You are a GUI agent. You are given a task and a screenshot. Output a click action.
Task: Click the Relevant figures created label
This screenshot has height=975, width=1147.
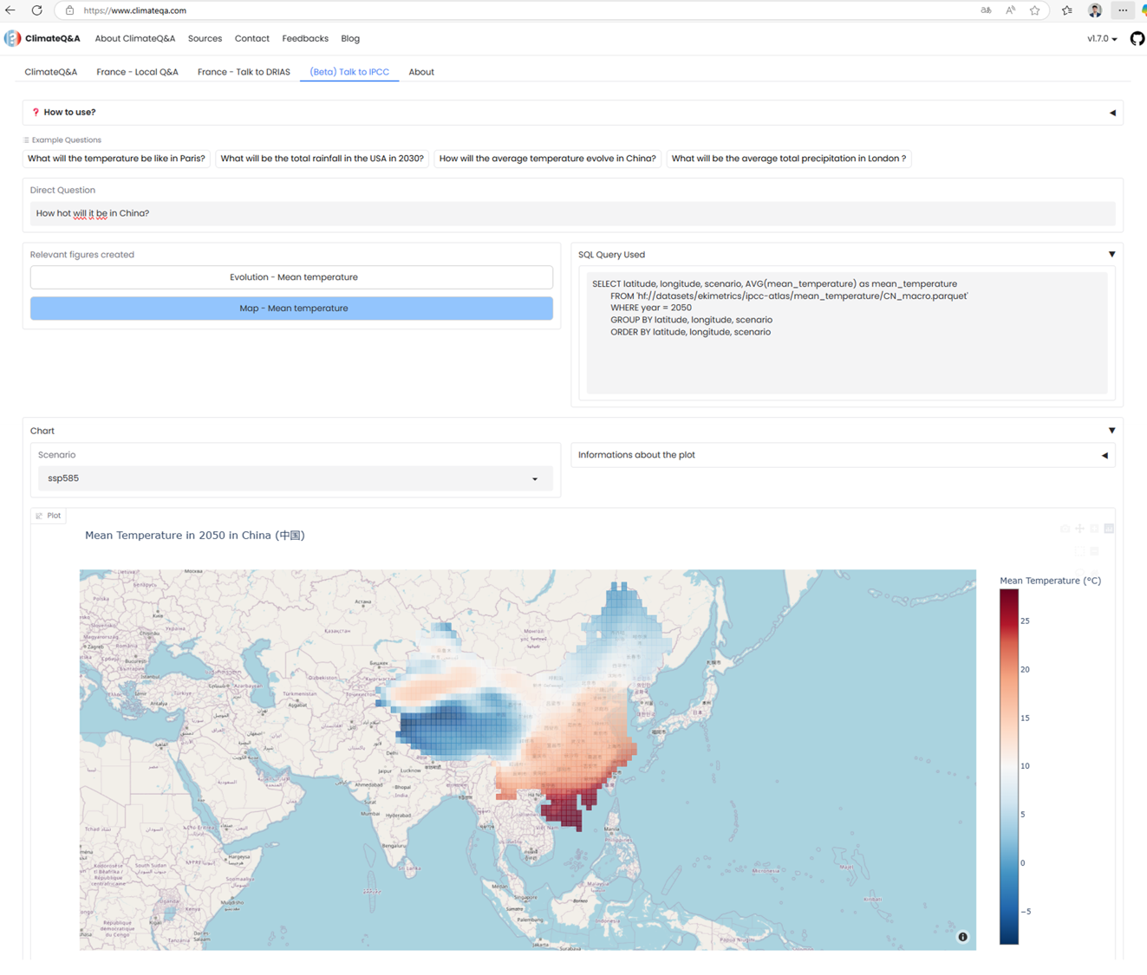coord(82,255)
